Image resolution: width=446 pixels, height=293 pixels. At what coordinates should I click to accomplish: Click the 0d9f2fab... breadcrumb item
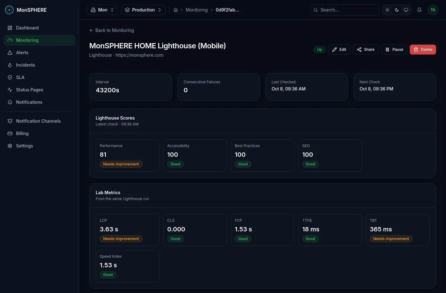point(227,10)
